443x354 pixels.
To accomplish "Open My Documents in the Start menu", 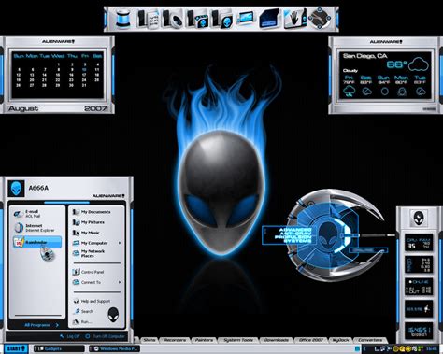I will [x=92, y=212].
